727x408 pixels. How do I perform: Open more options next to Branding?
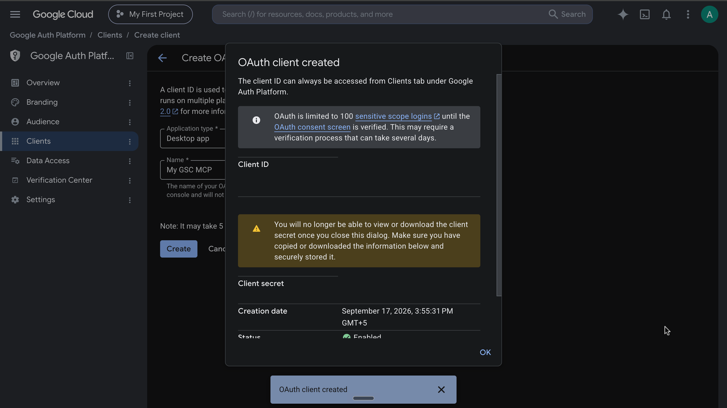pos(130,102)
